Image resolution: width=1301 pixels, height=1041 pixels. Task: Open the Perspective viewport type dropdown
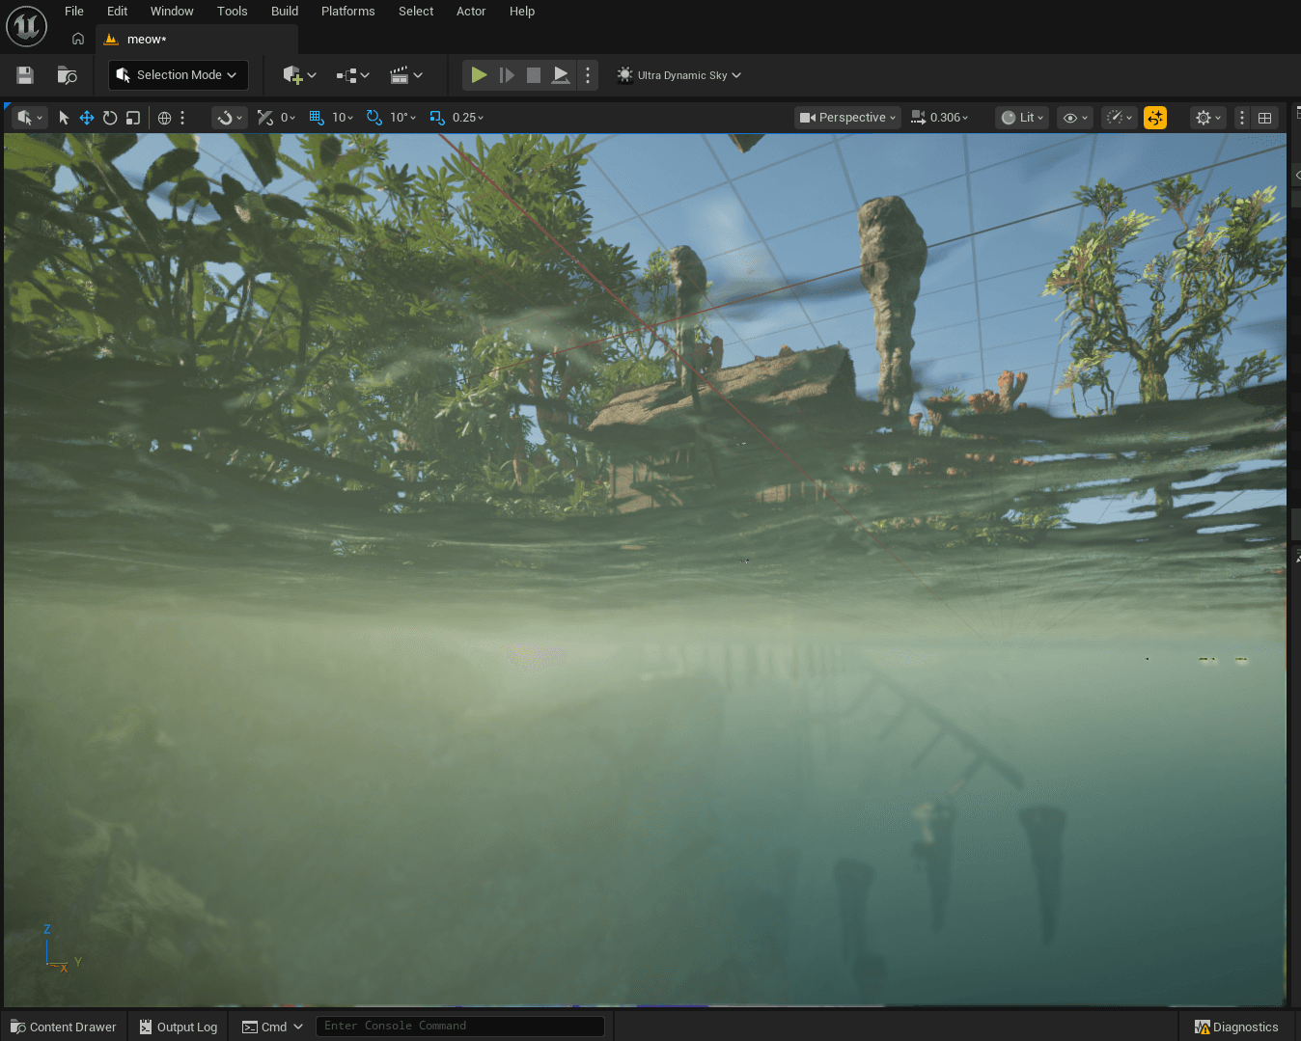tap(847, 118)
